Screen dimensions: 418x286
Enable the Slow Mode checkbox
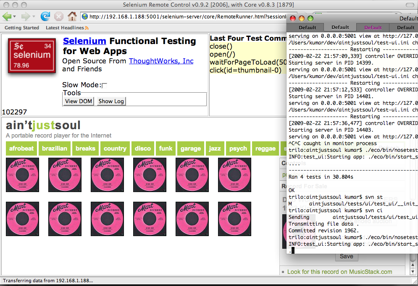105,86
